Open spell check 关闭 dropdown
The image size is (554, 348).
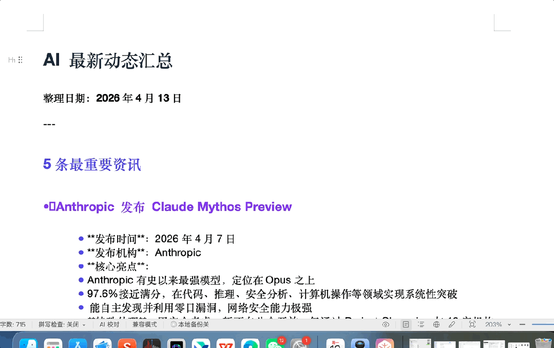[62, 324]
